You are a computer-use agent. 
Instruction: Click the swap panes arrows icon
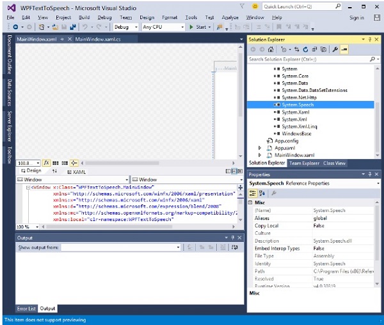54,171
